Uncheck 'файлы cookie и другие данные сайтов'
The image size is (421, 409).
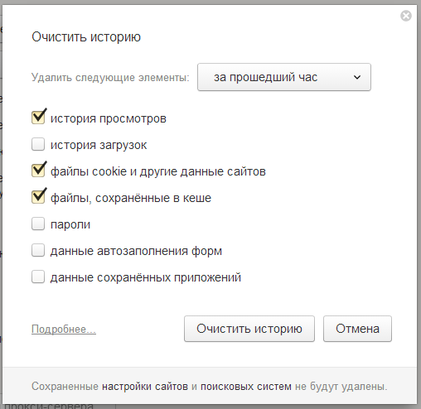38,171
